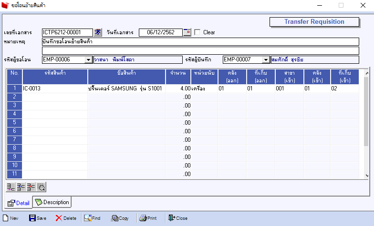
Task: Click the empty product code cell in row 2
Action: coord(55,97)
